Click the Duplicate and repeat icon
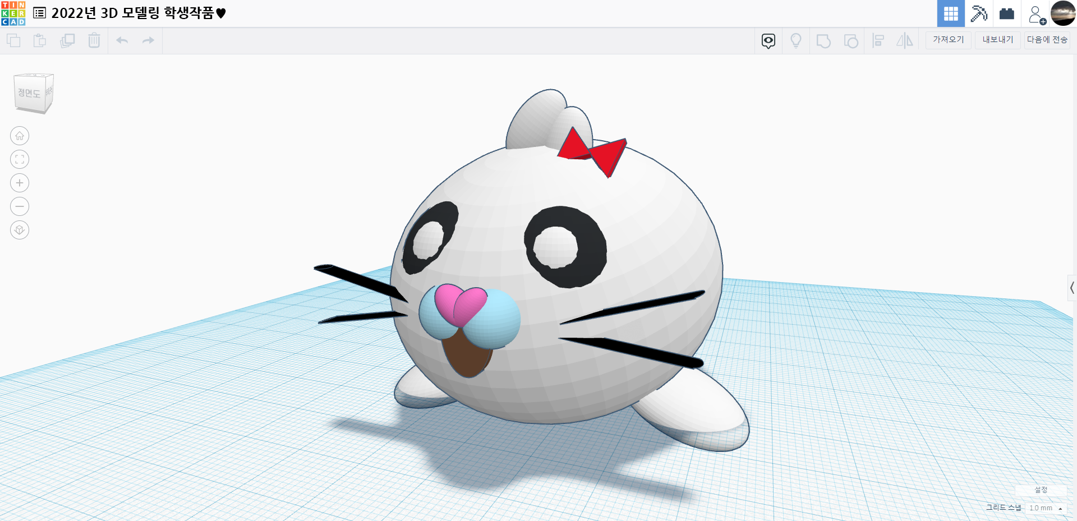The height and width of the screenshot is (521, 1077). (x=67, y=40)
